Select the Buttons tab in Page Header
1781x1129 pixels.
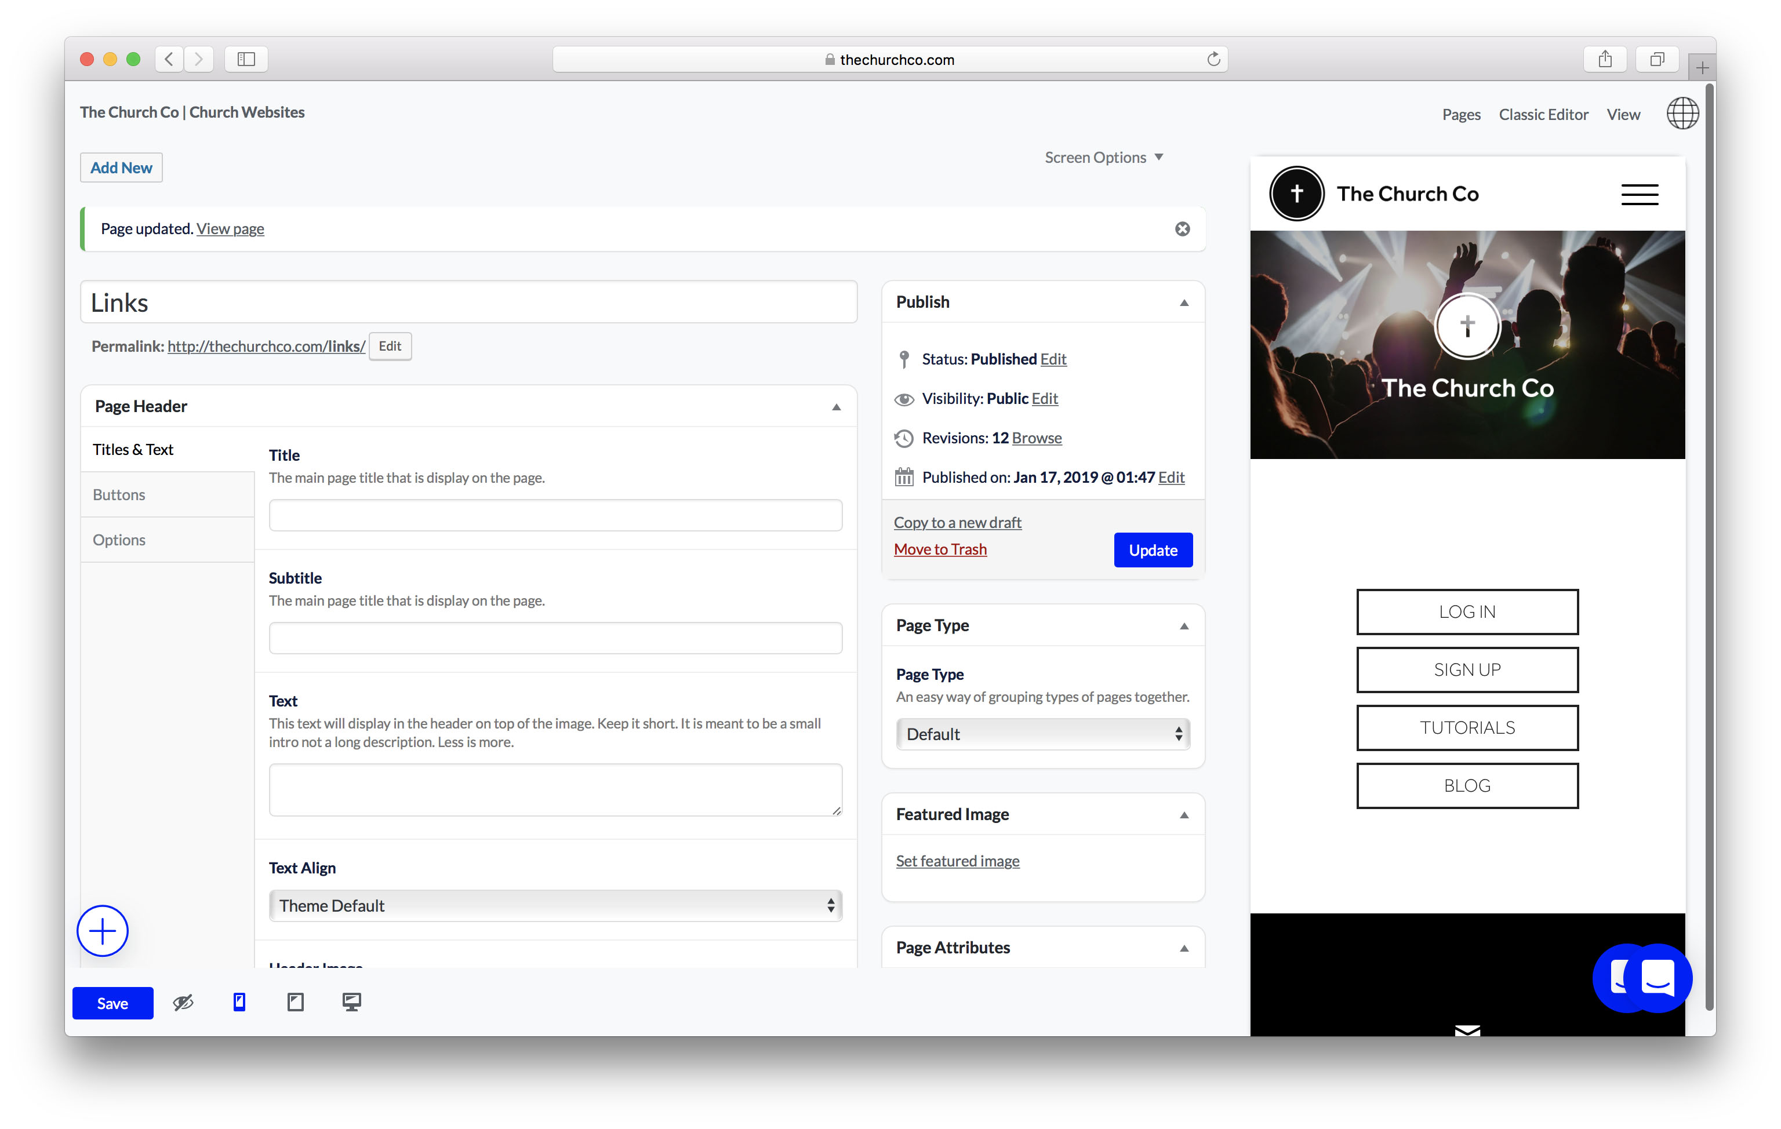119,494
